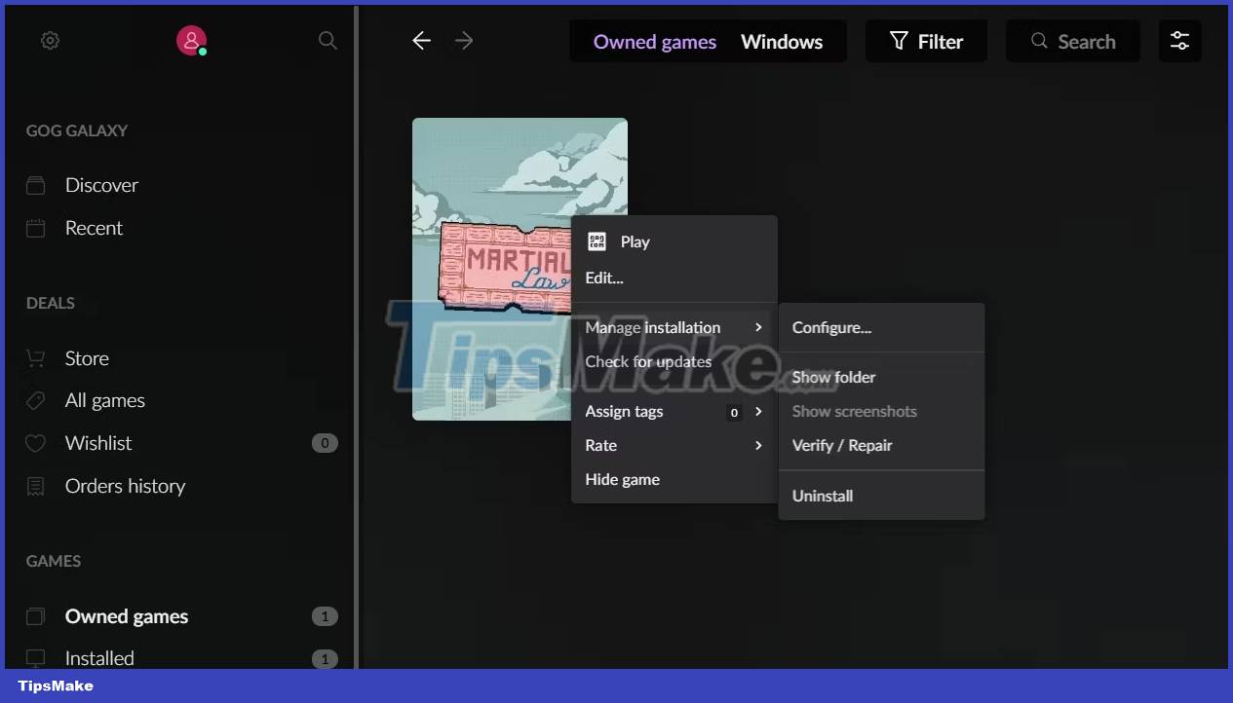This screenshot has width=1233, height=703.
Task: Click the back navigation arrow
Action: pos(420,41)
